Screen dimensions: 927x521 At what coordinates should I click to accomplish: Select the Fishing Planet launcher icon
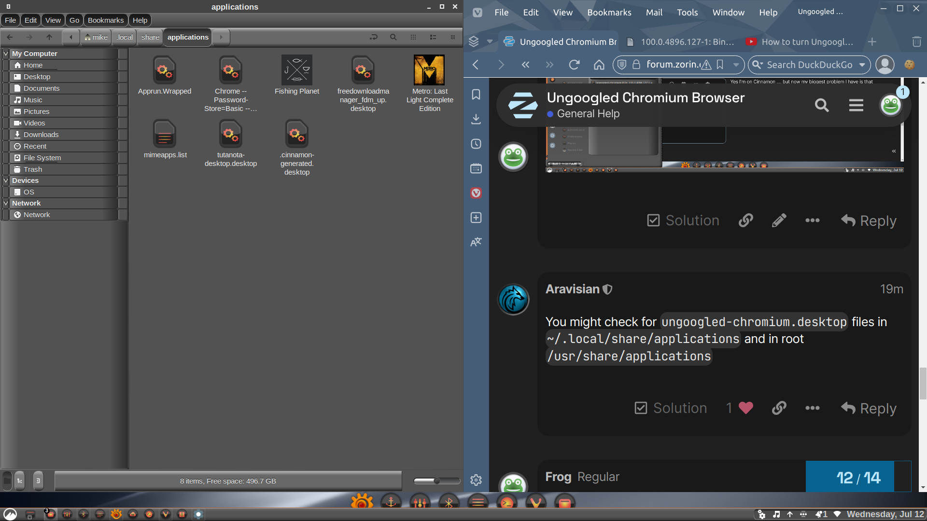(297, 70)
